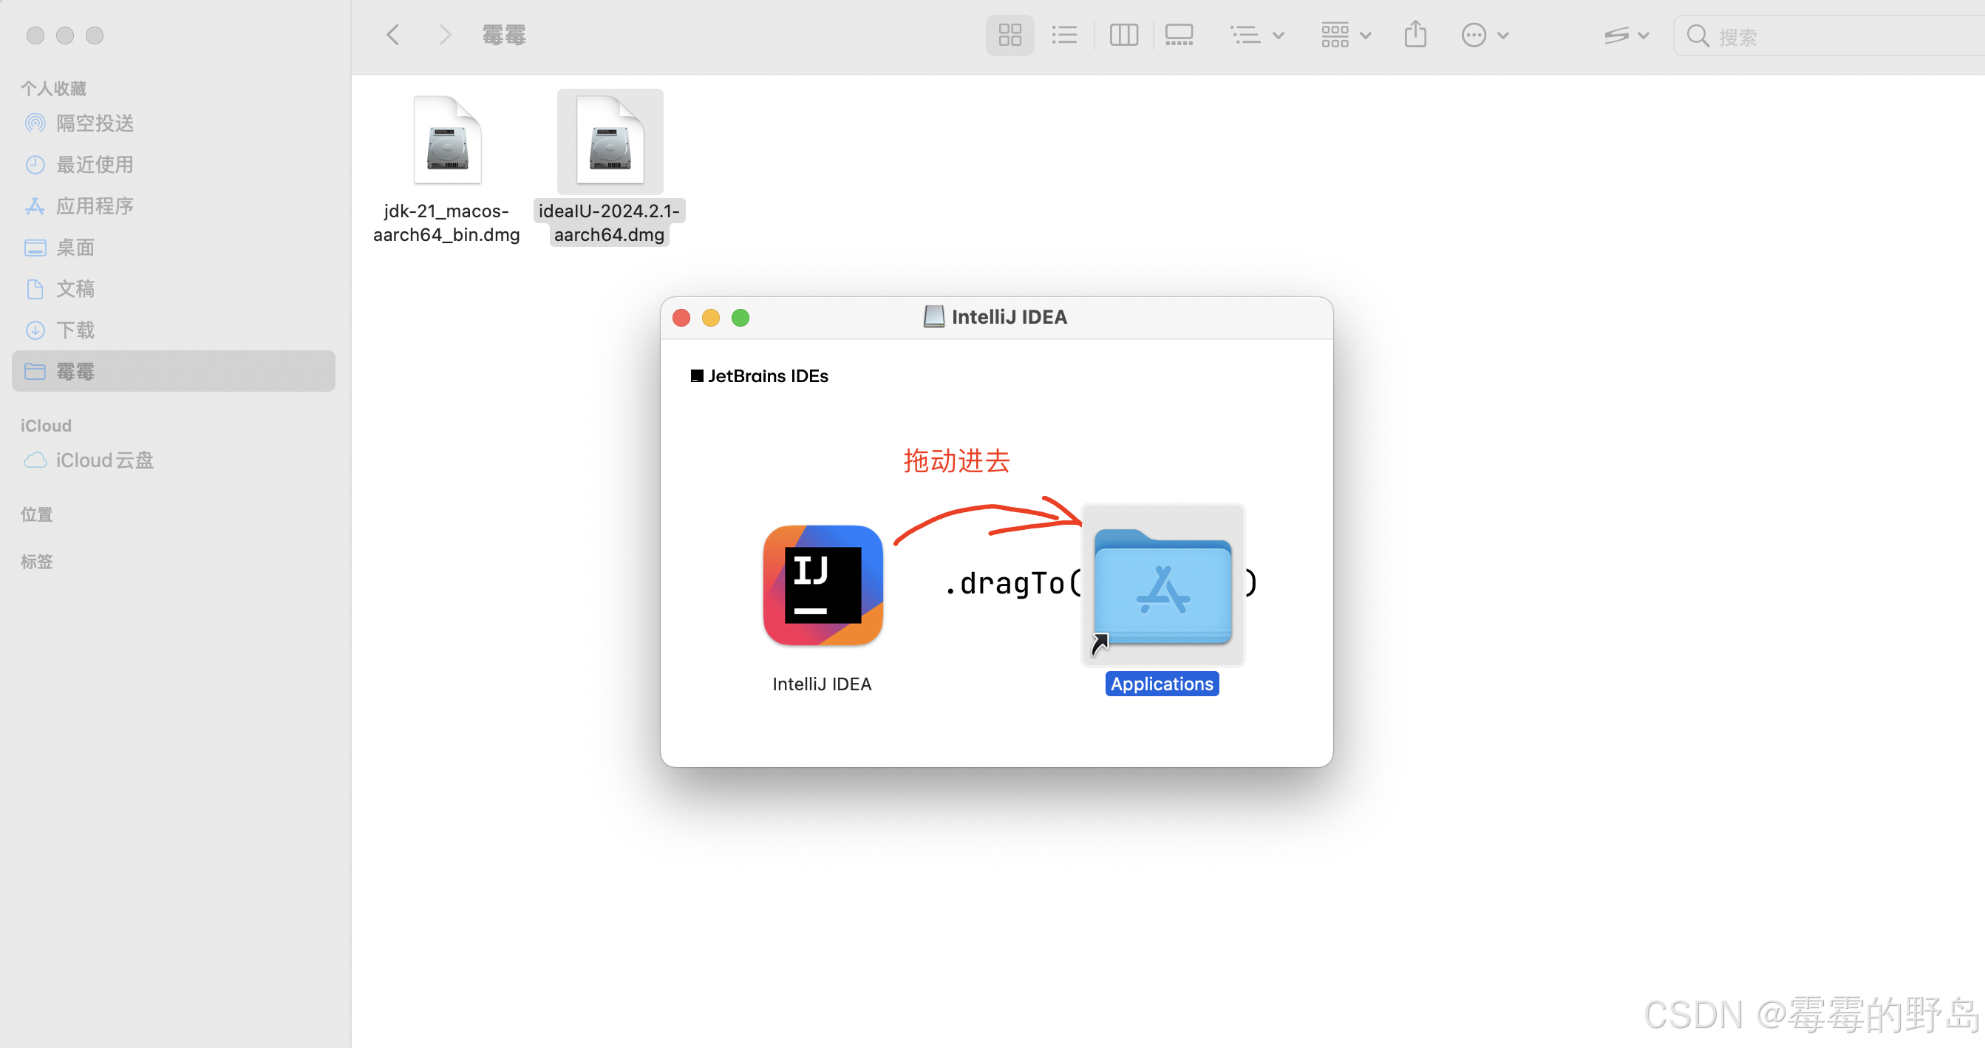1985x1048 pixels.
Task: Open the Applications folder icon
Action: [x=1161, y=584]
